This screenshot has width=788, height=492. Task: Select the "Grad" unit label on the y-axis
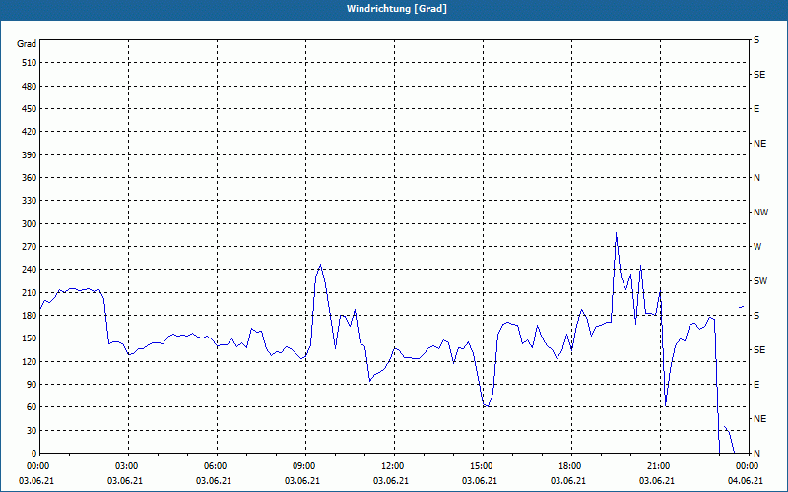[27, 44]
